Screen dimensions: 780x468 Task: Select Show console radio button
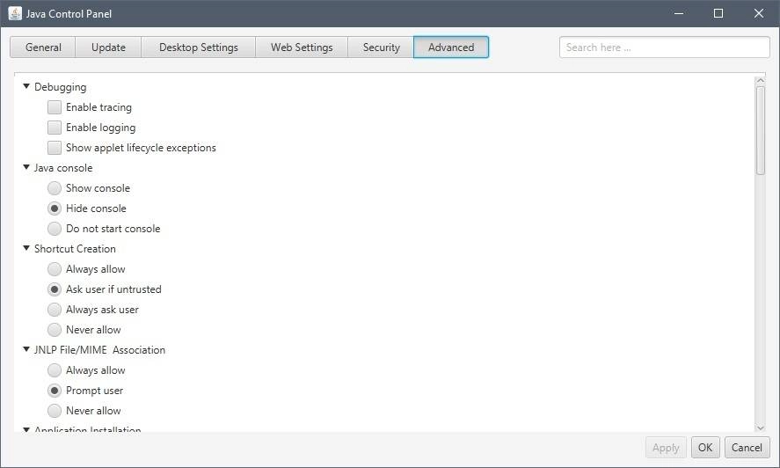pyautogui.click(x=55, y=188)
